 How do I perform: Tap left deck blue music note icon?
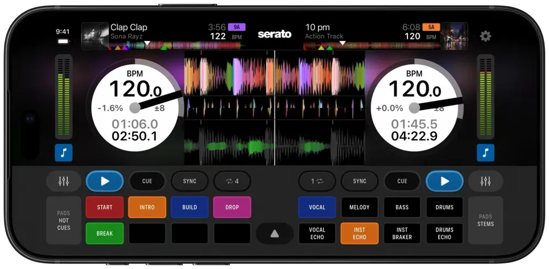pos(64,153)
